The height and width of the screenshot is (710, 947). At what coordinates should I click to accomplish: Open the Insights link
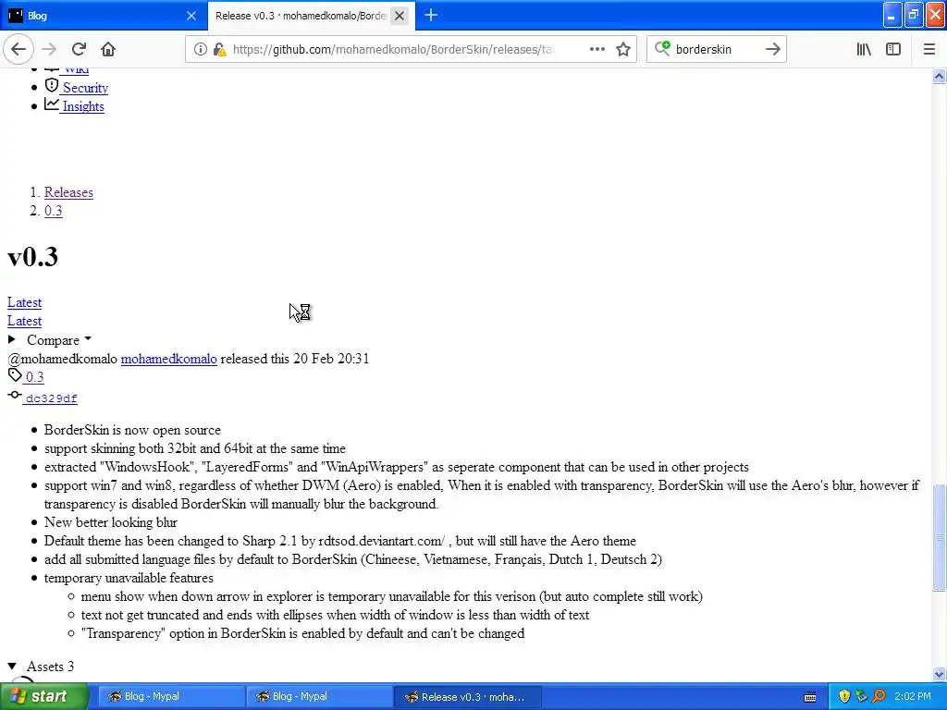click(x=83, y=106)
